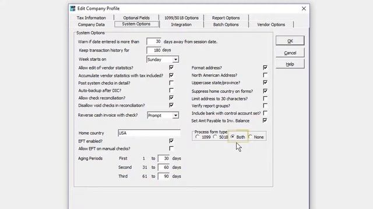
Task: Edit the First aging period end days
Action: tap(164, 158)
